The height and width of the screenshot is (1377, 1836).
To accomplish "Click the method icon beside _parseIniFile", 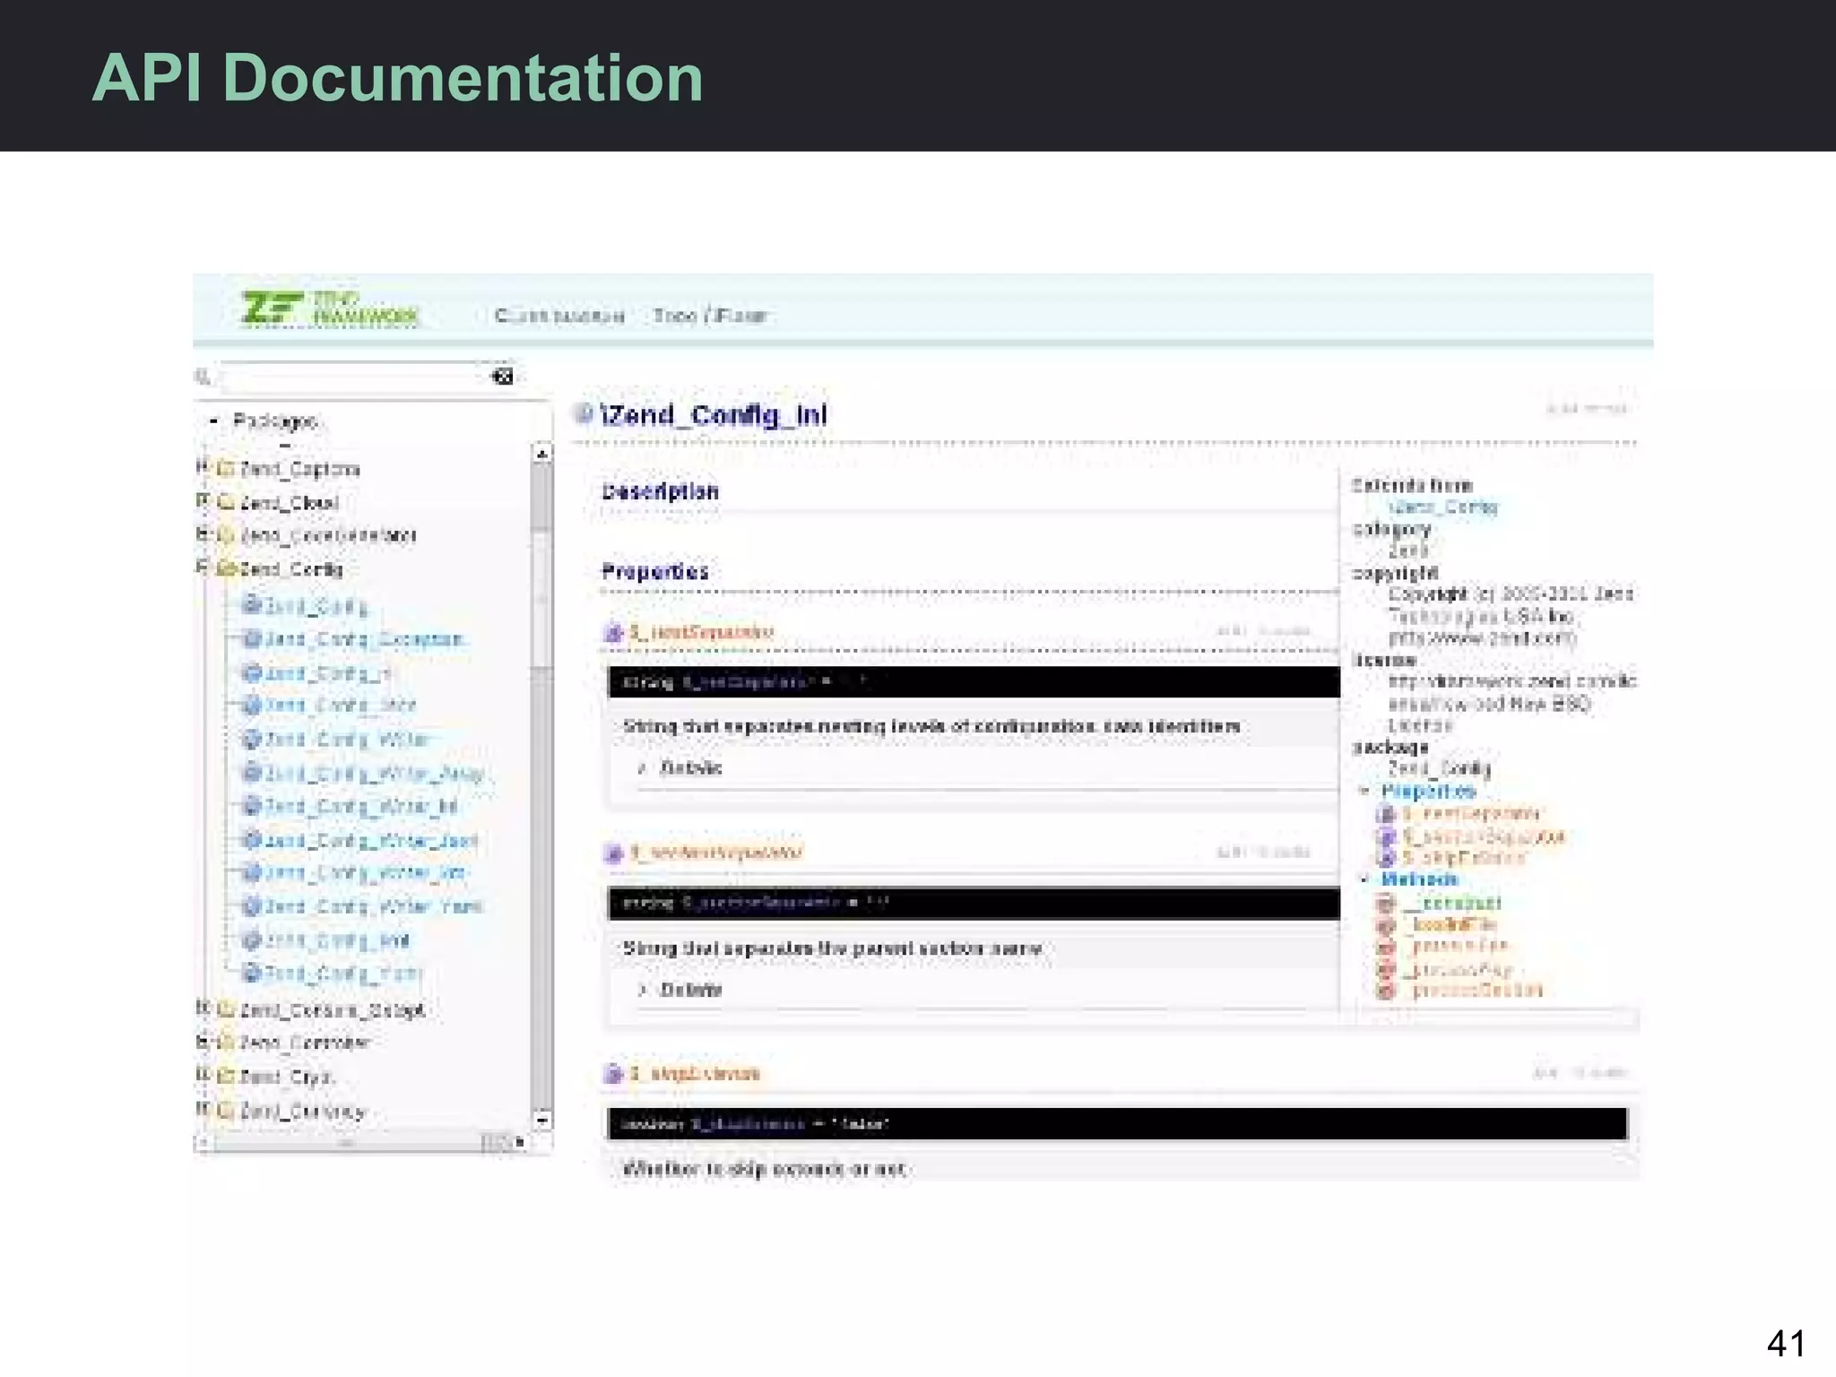I will [1386, 947].
